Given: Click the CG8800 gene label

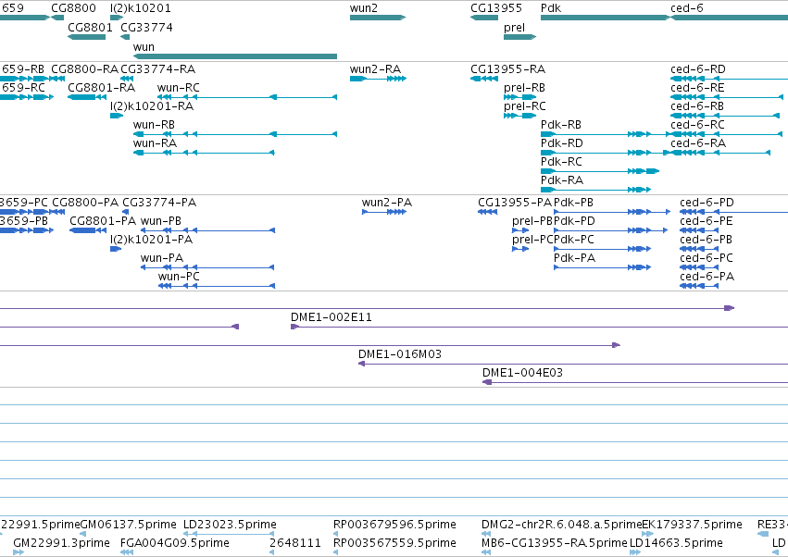Looking at the screenshot, I should tap(73, 8).
